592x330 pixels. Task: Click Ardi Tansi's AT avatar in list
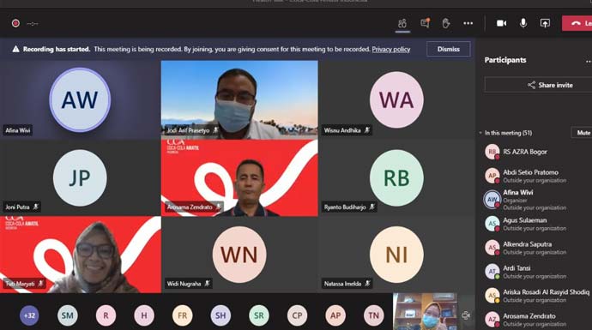(492, 272)
